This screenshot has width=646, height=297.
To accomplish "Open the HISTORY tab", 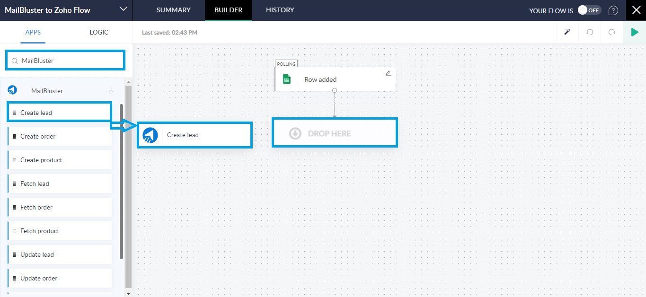I will [280, 10].
